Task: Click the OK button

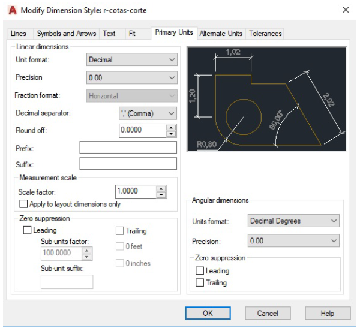Action: click(x=208, y=313)
